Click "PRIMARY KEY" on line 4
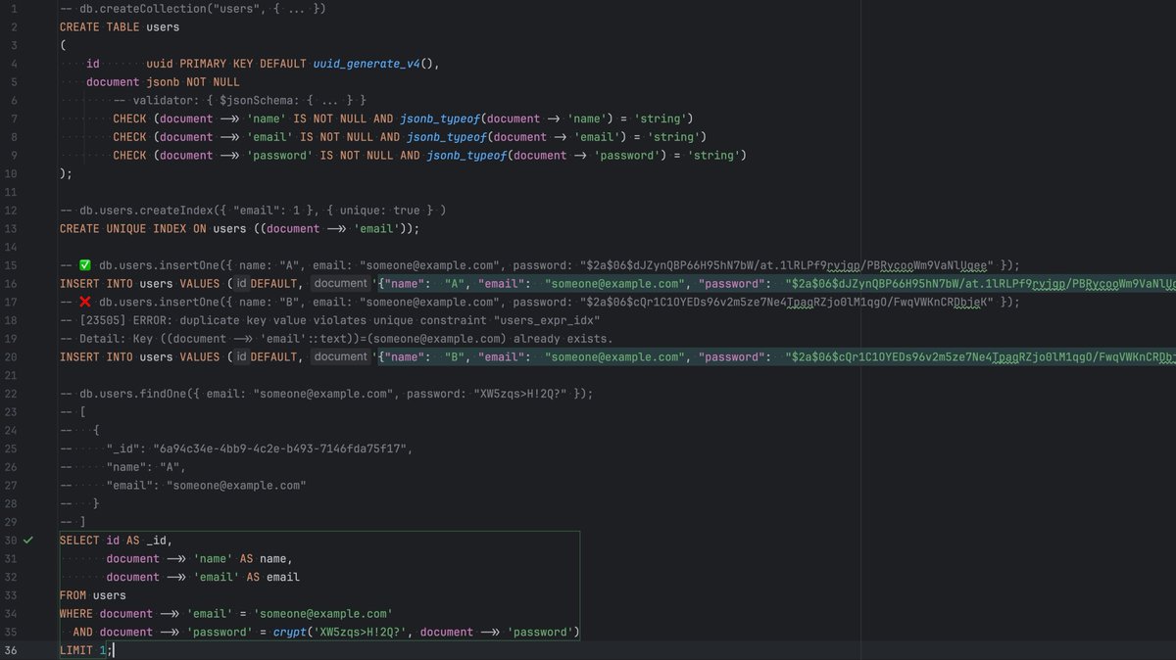 (x=216, y=64)
